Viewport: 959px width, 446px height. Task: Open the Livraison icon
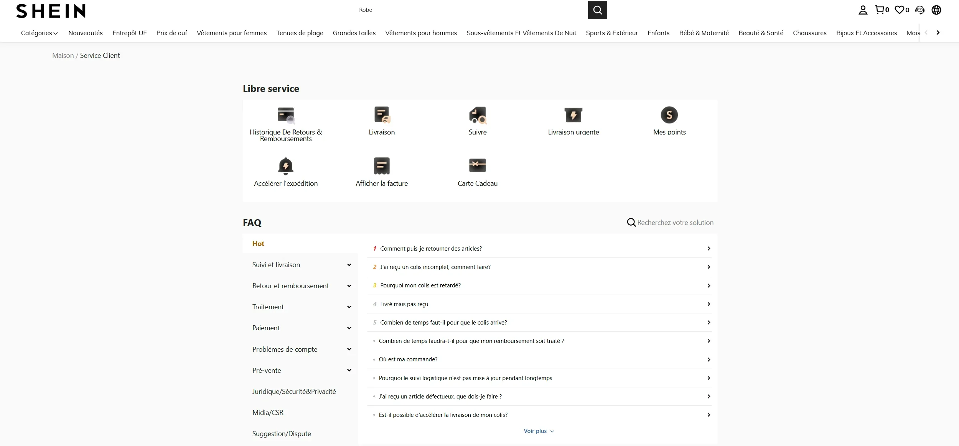pyautogui.click(x=382, y=115)
